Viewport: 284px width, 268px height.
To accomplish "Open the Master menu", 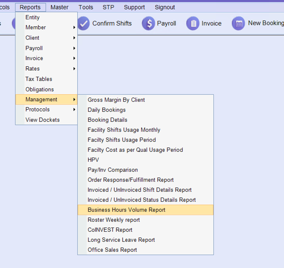I will tap(59, 7).
